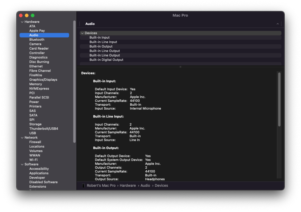The image size is (301, 212).
Task: Select Built-in Line Input device row
Action: coord(180,42)
